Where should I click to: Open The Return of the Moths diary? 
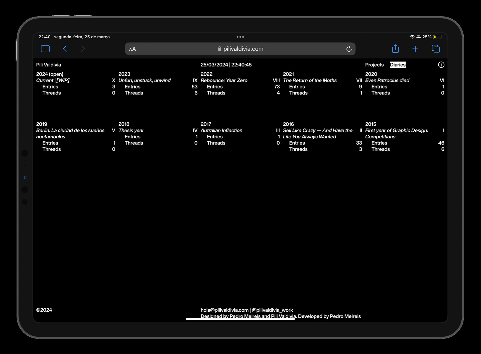tap(310, 80)
